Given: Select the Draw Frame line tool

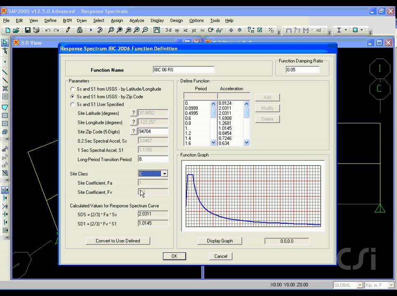Looking at the screenshot, I should pos(5,72).
